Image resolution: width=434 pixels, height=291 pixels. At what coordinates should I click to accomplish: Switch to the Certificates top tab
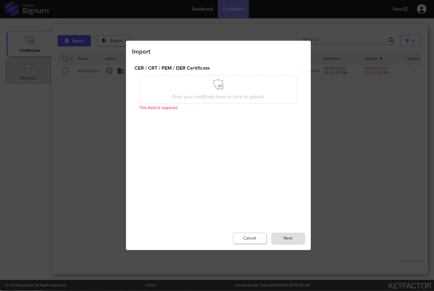(233, 9)
